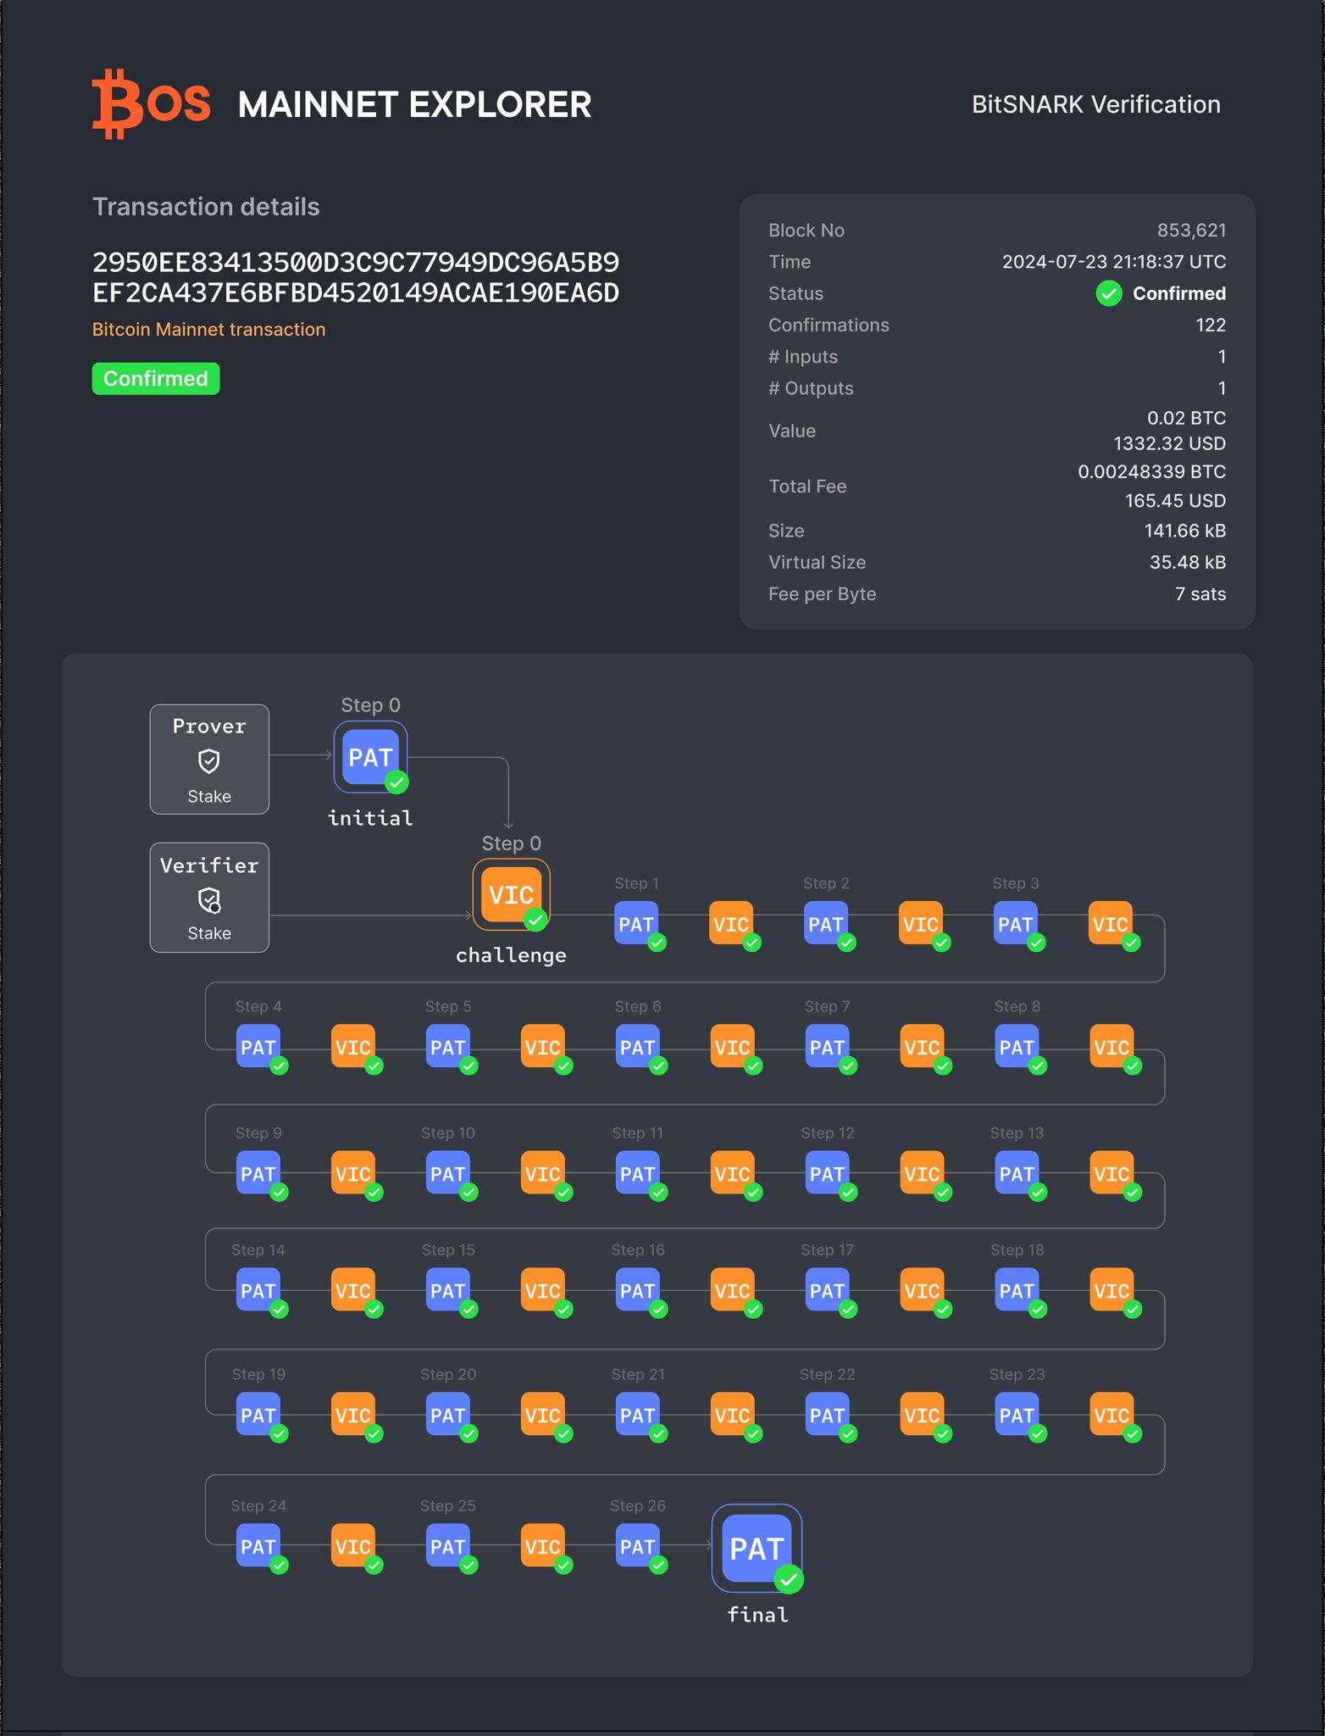This screenshot has height=1736, width=1325.
Task: Click the green Confirmed status checkmark icon
Action: tap(1108, 293)
